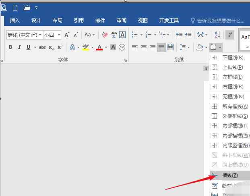Toggle show paragraph marks button
This screenshot has width=250, height=196.
point(230,35)
